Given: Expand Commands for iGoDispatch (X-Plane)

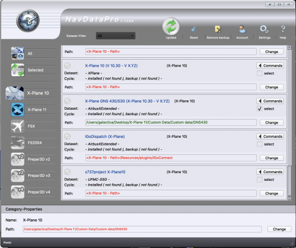Looking at the screenshot, I should tap(270, 136).
